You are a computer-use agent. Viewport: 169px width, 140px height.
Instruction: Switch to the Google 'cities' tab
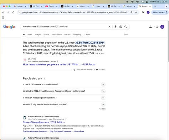click(98, 6)
